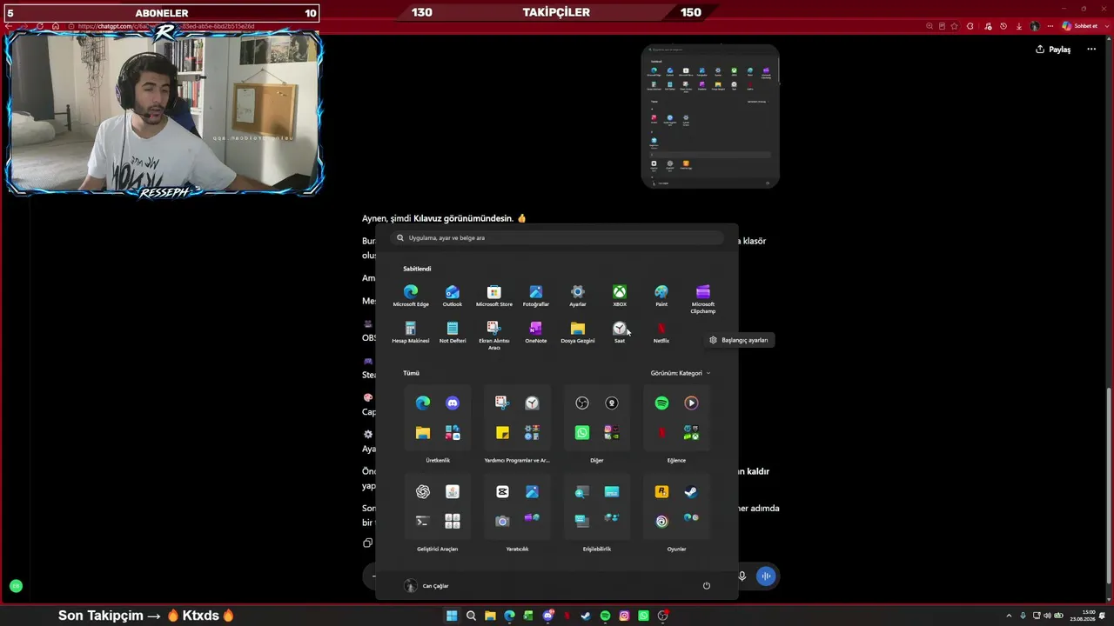Open the Üretkenlik category folder

click(x=438, y=417)
